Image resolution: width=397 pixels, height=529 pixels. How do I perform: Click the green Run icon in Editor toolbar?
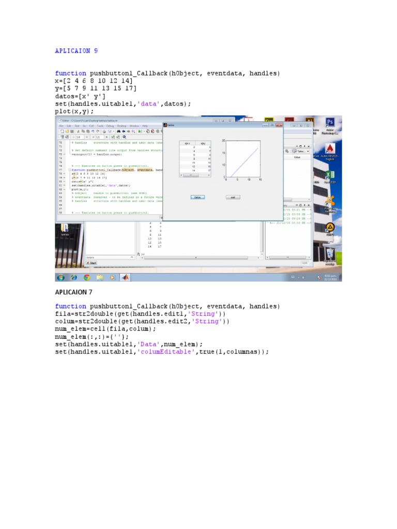pyautogui.click(x=140, y=131)
